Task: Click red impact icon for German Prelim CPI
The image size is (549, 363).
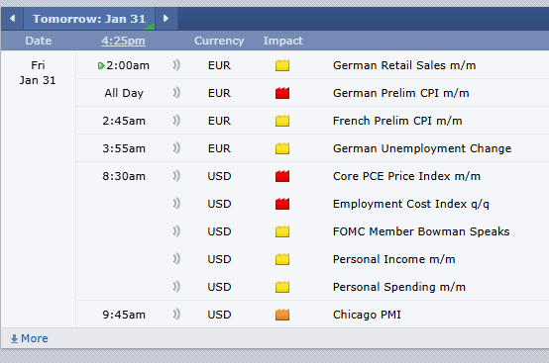Action: point(282,93)
